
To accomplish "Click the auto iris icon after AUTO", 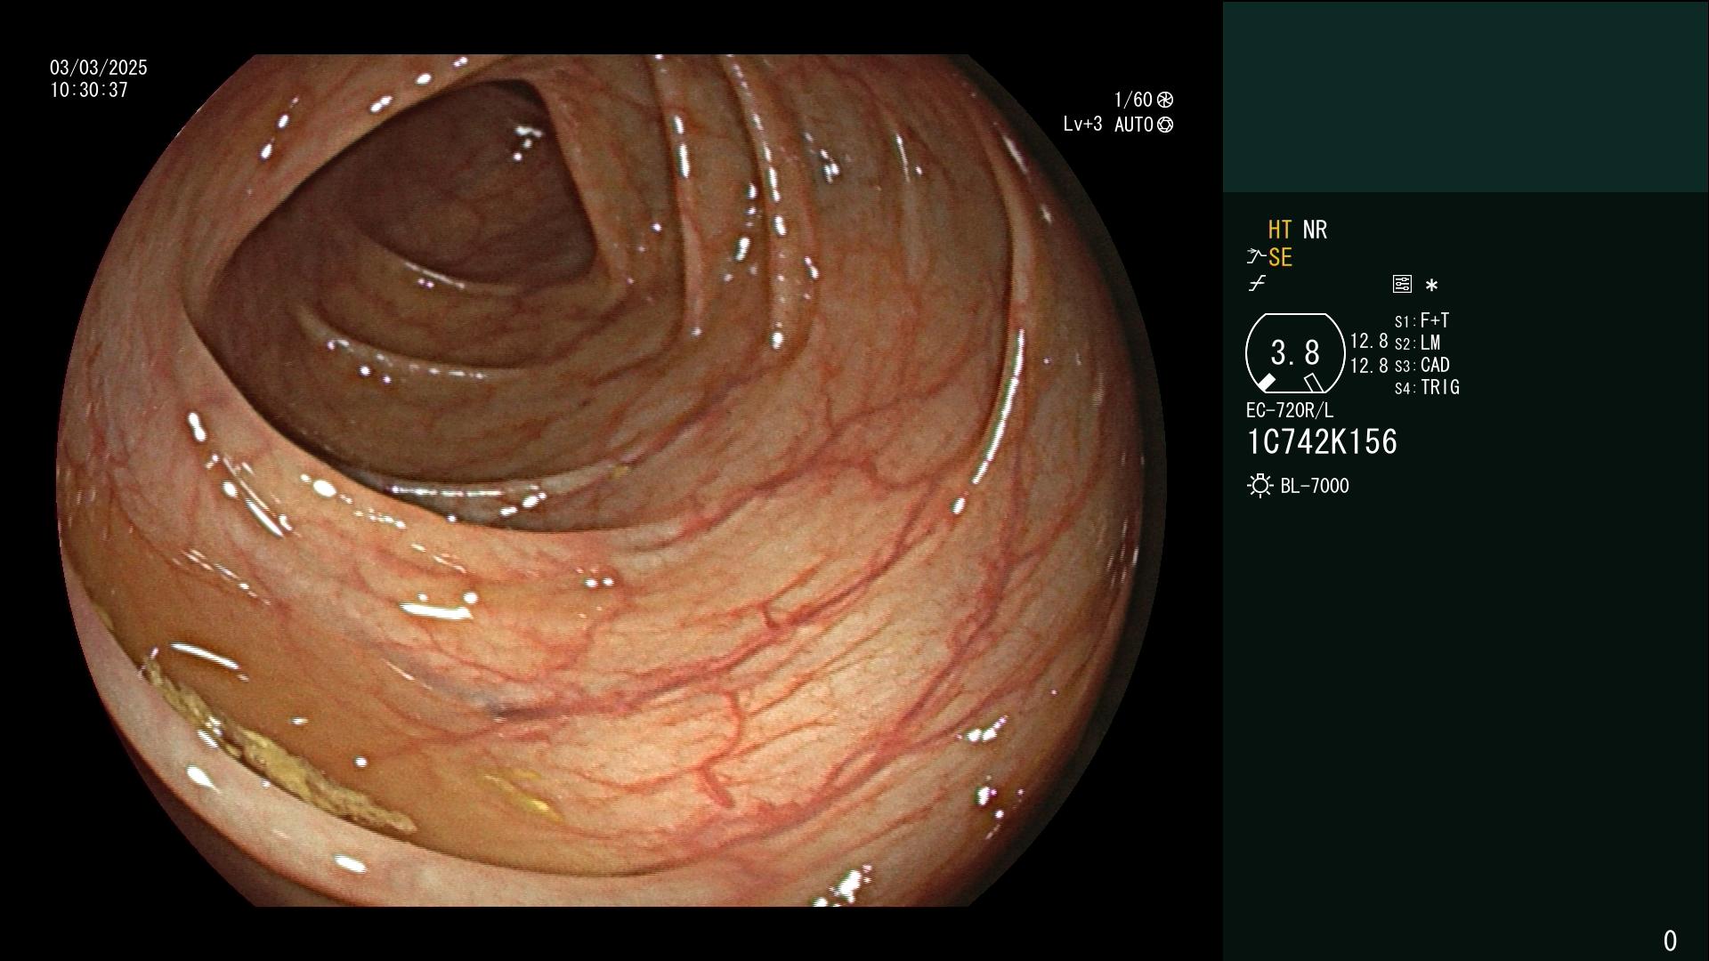I will (1165, 125).
